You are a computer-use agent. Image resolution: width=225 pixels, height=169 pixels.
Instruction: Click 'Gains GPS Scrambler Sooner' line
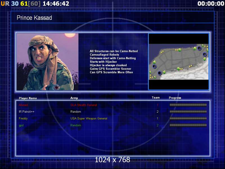pos(111,69)
